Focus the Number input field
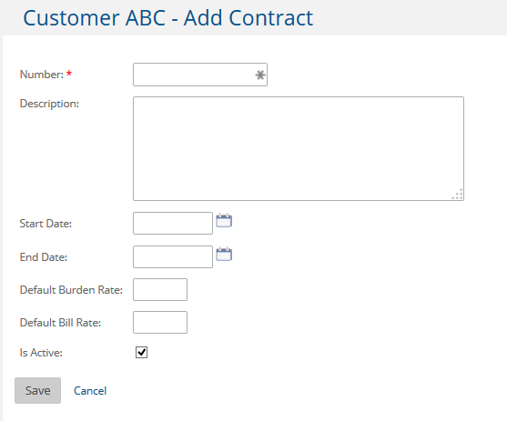 click(x=200, y=75)
